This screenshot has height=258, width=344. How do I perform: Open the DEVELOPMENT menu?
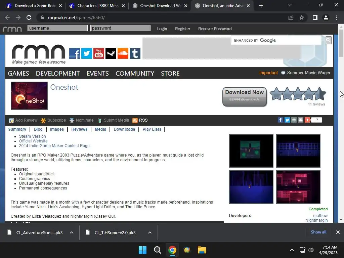tap(58, 73)
